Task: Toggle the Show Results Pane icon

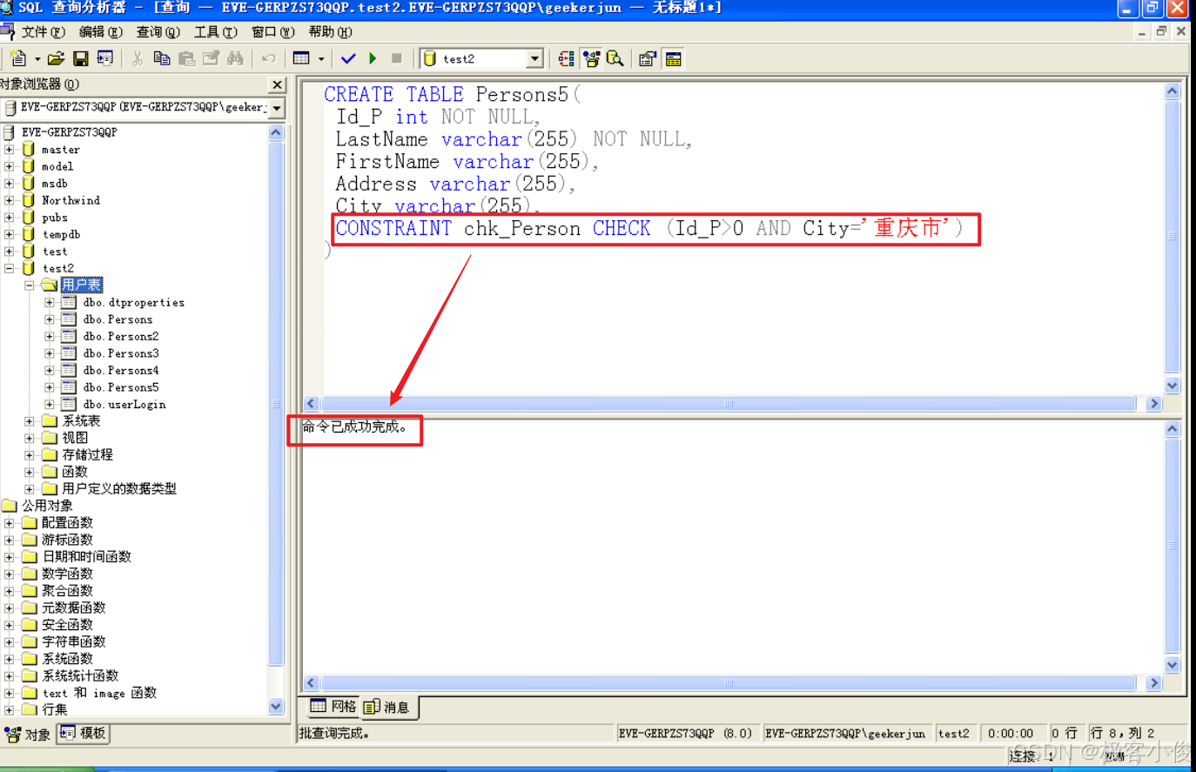Action: (673, 58)
